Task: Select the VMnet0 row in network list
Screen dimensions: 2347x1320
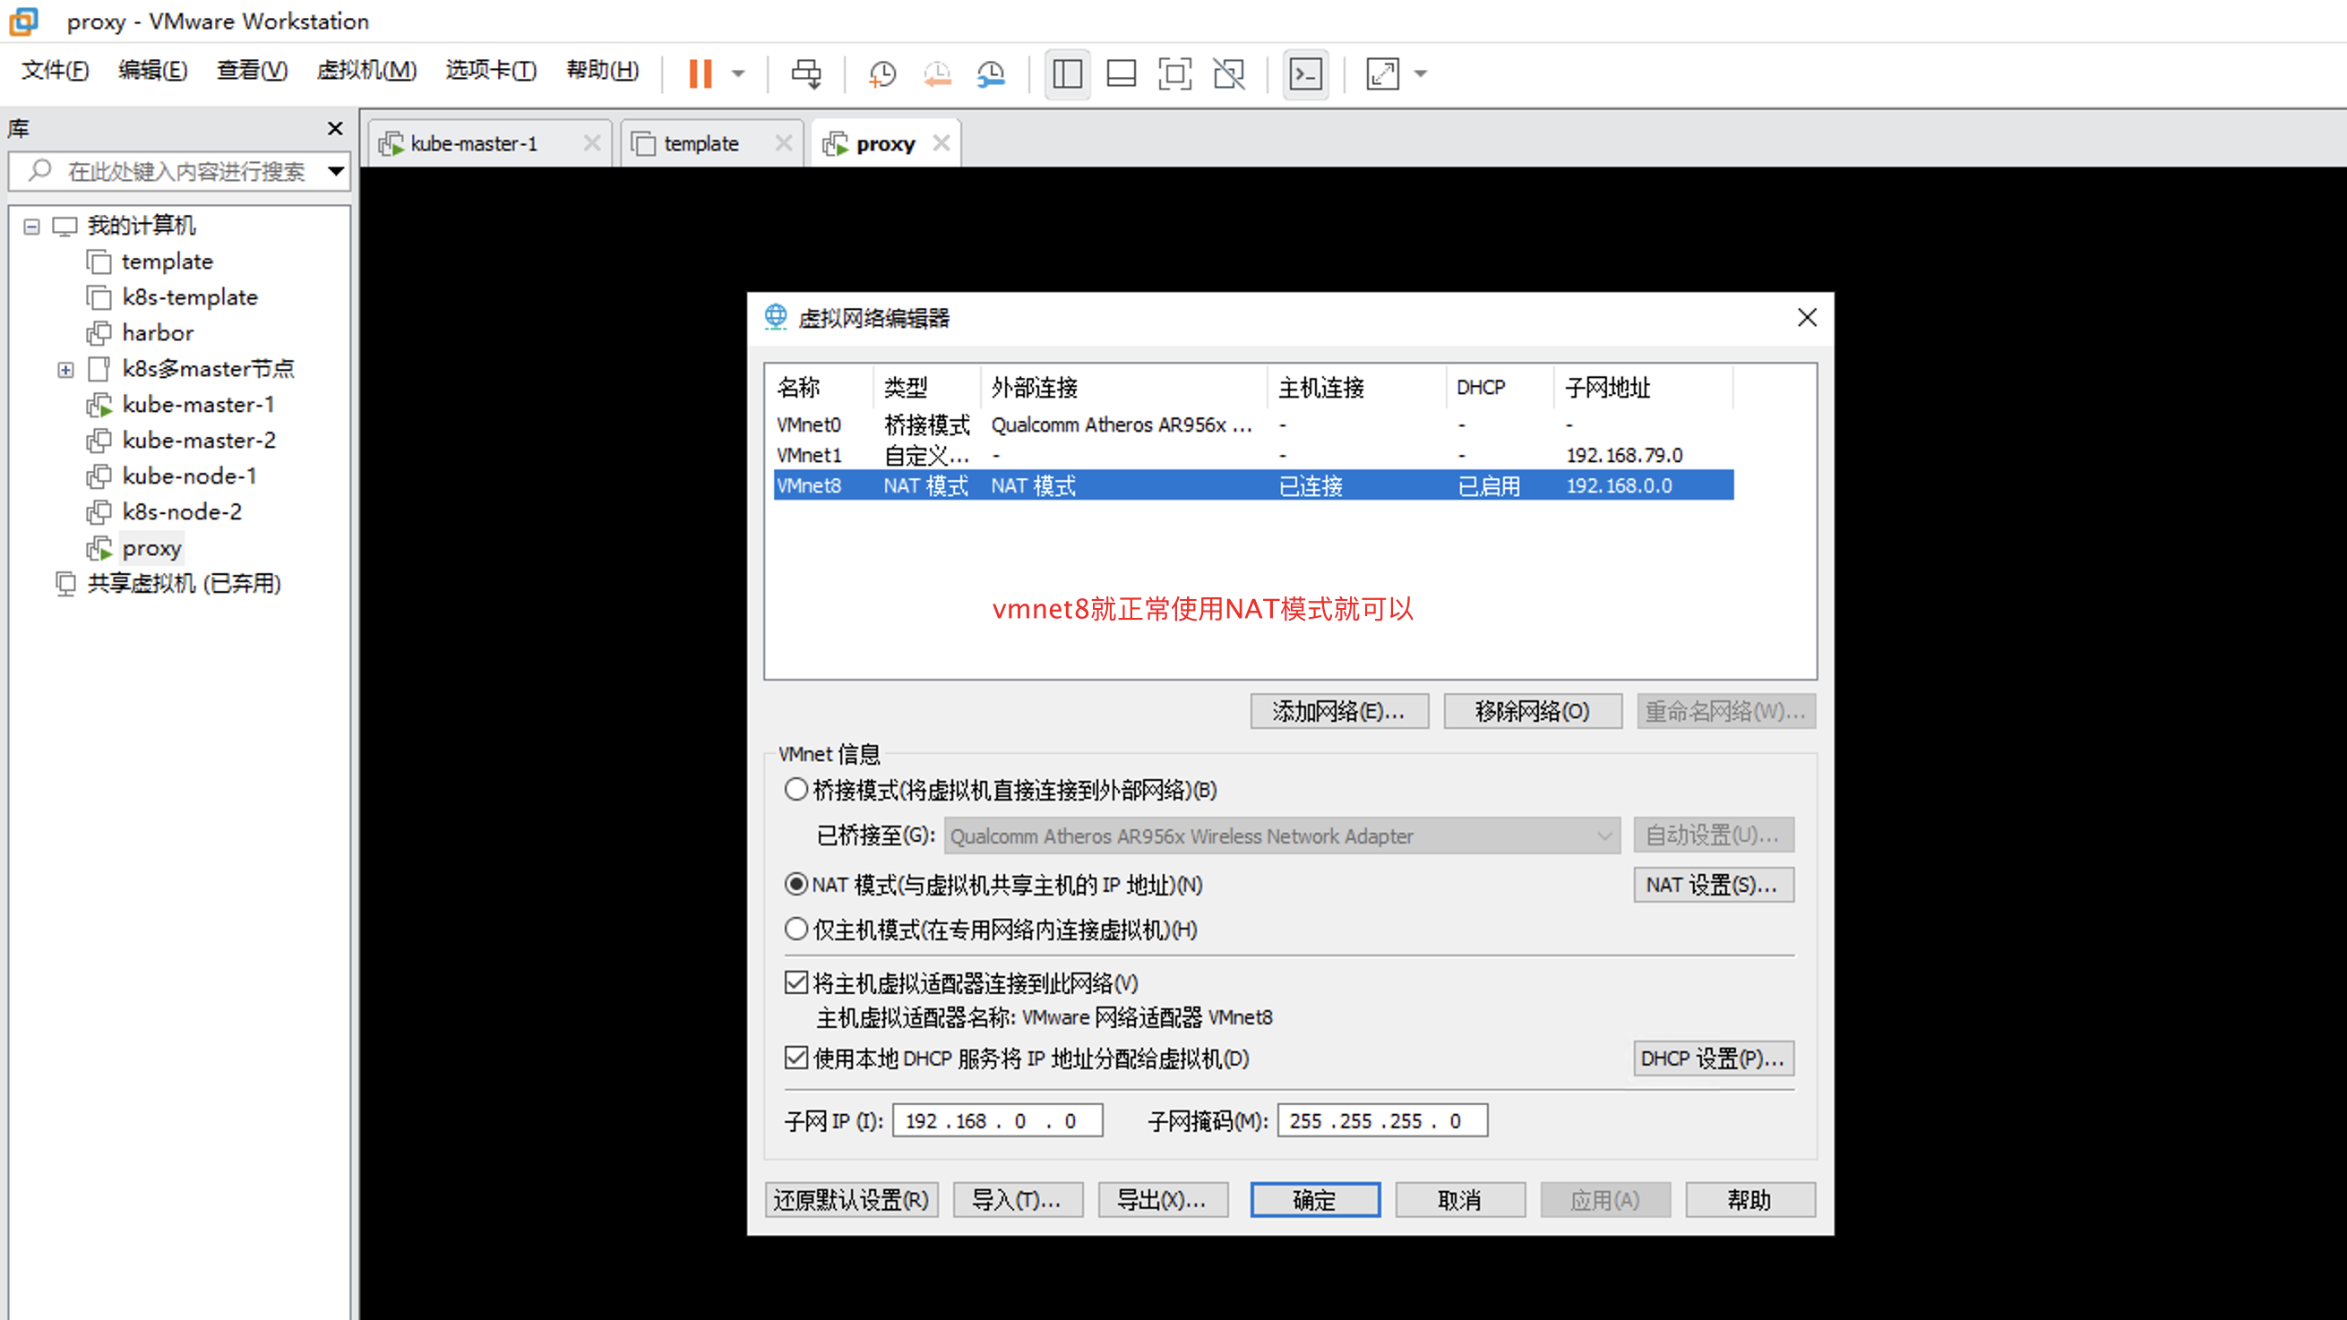Action: 1254,424
